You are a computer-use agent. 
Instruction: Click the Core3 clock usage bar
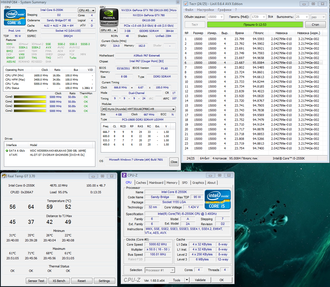pos(30,111)
